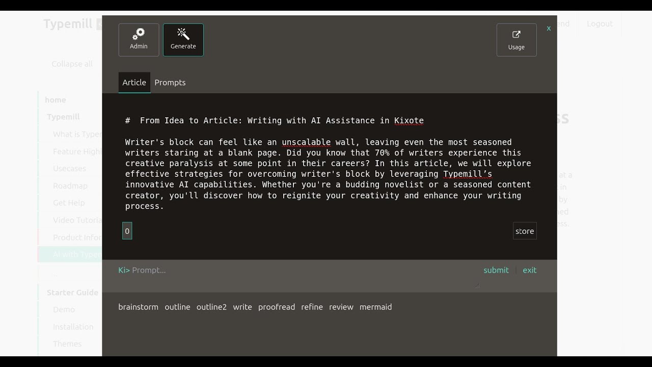Open Demo in background navigation
The width and height of the screenshot is (652, 367).
point(64,309)
